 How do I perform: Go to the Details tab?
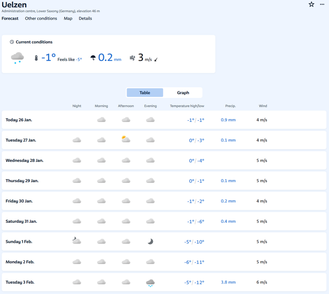point(85,18)
